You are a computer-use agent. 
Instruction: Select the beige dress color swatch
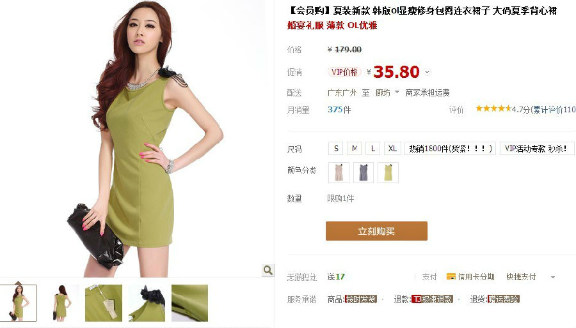click(x=339, y=172)
